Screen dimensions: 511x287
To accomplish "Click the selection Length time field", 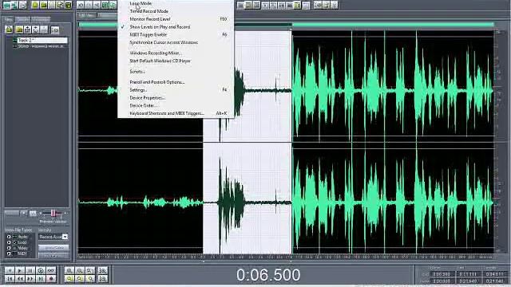I will click(x=494, y=274).
